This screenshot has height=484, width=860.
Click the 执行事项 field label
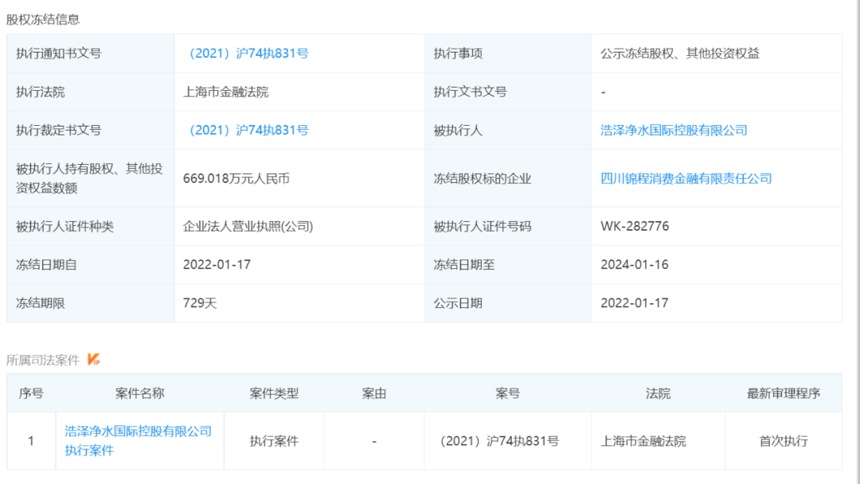coord(458,53)
